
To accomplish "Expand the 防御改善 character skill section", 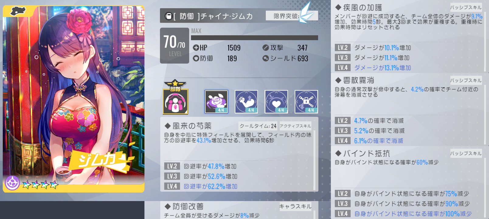I will (x=184, y=207).
